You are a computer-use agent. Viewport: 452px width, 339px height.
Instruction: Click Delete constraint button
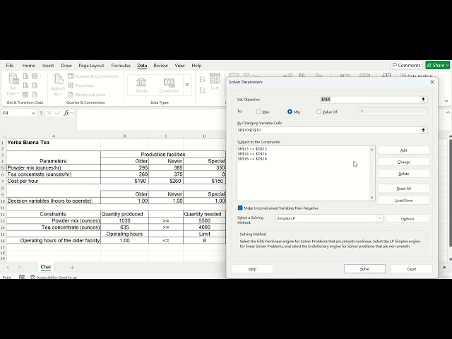click(403, 174)
